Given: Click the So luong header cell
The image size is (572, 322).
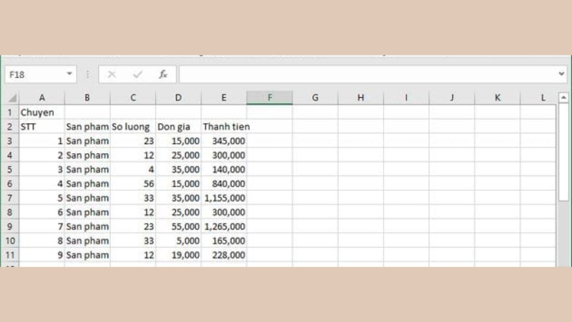Looking at the screenshot, I should (133, 126).
